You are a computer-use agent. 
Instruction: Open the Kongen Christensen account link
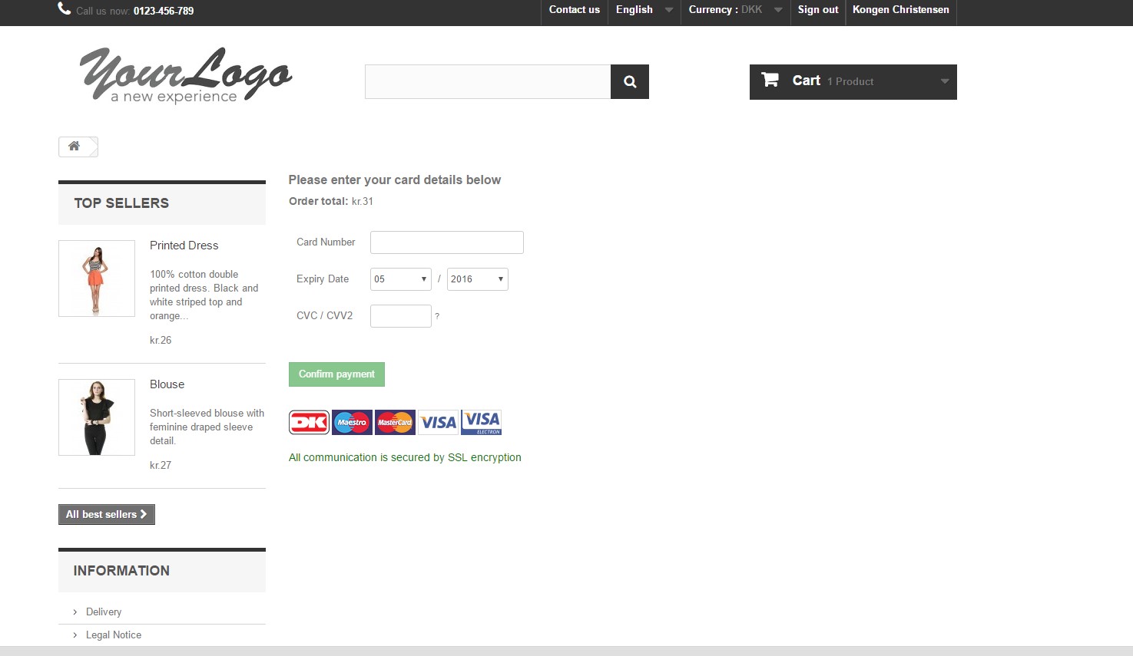tap(901, 10)
